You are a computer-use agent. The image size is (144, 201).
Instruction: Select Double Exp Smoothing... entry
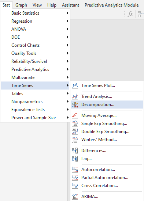click(x=107, y=132)
